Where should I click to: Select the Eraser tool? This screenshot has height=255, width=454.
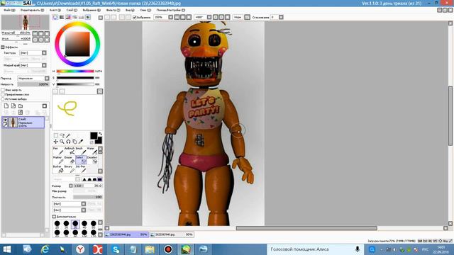point(70,160)
